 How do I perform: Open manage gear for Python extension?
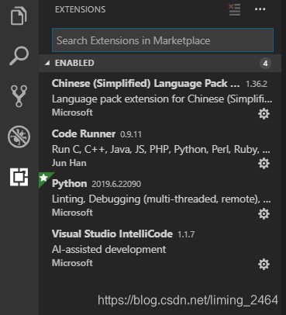(x=264, y=213)
